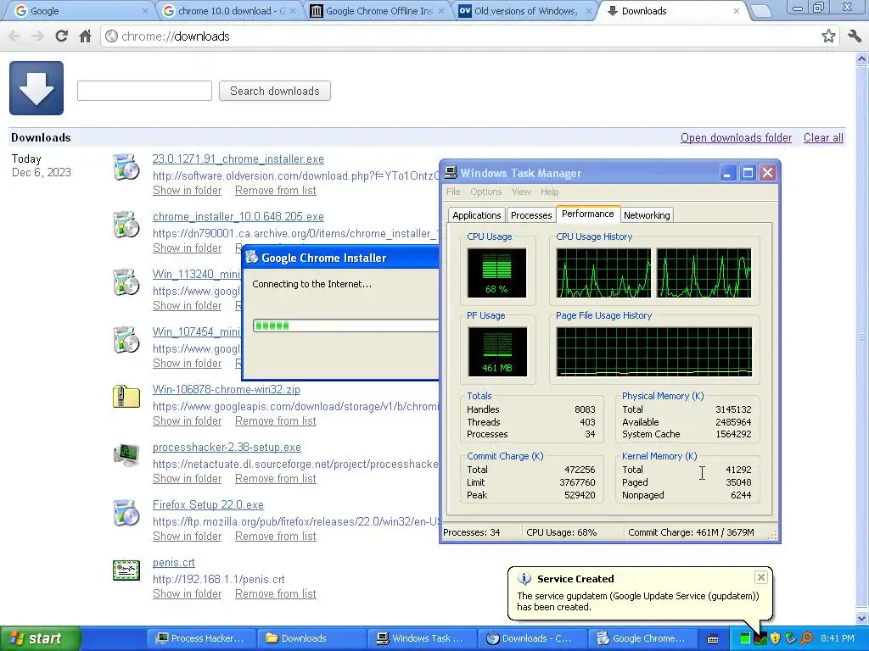Viewport: 869px width, 651px height.
Task: Switch to the Downloads folder taskbar button
Action: (x=311, y=638)
